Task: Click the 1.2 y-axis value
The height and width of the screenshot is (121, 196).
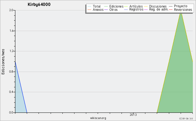Action: click(11, 51)
